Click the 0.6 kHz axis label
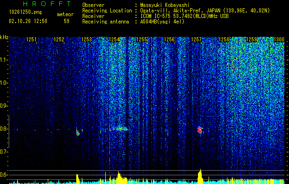 click(4, 175)
